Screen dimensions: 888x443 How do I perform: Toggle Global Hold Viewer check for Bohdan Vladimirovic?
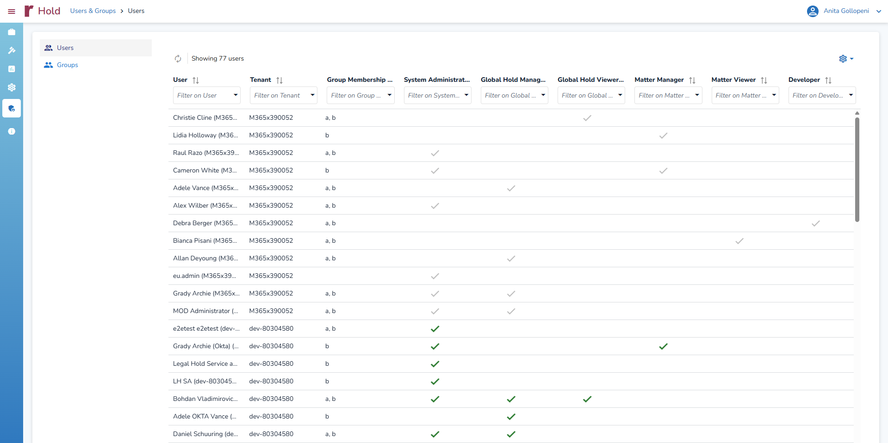[x=587, y=399]
